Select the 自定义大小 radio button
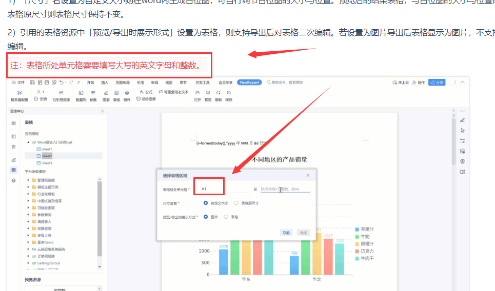Screen dimensions: 495x291 tap(206, 203)
